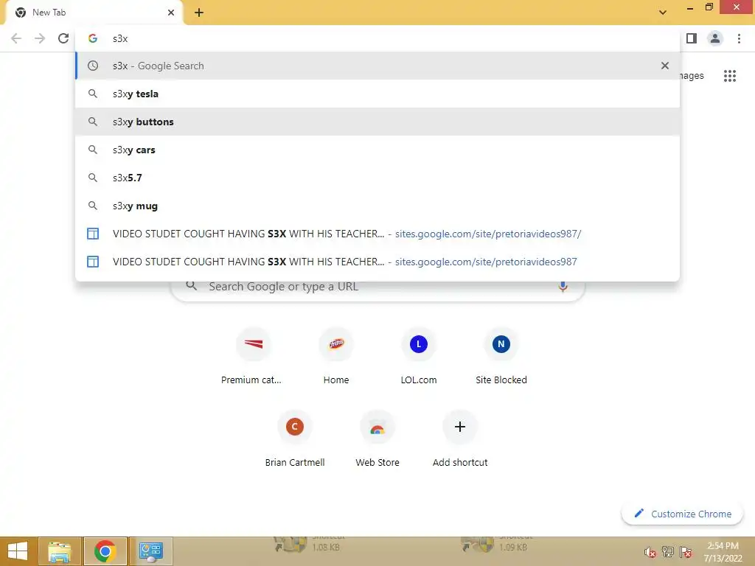Open the side panel icon

(692, 38)
